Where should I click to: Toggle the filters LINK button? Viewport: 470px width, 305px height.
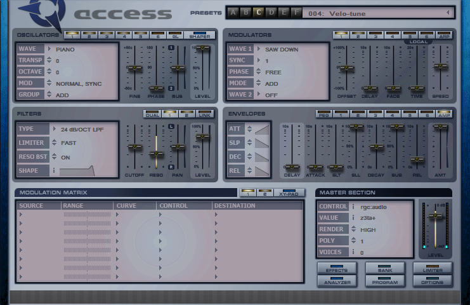pos(204,114)
